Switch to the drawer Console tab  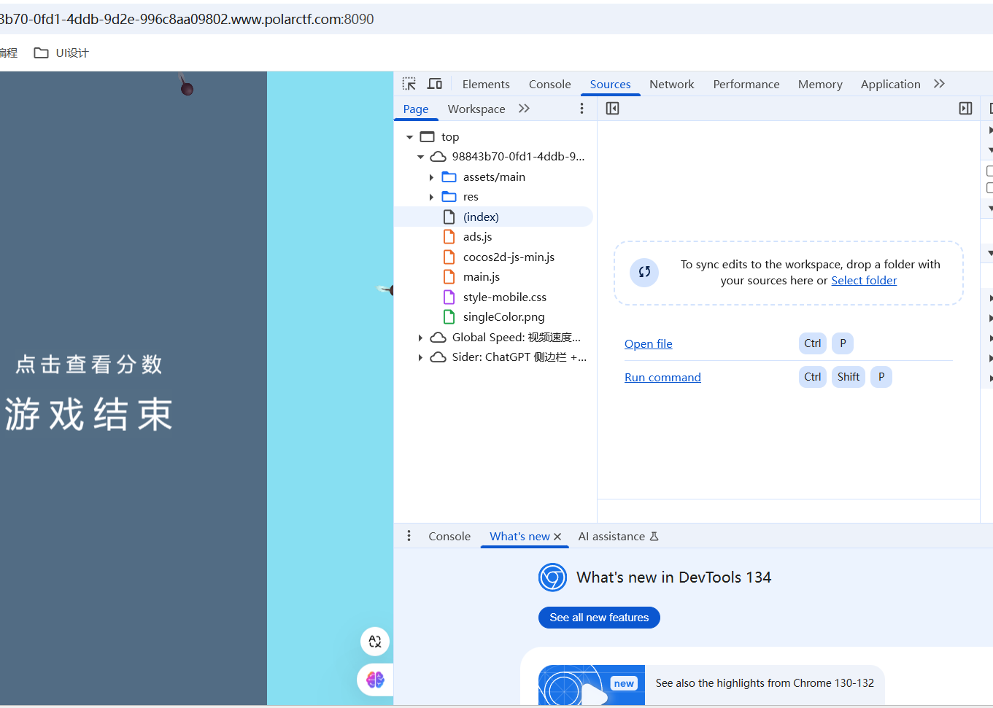point(449,536)
